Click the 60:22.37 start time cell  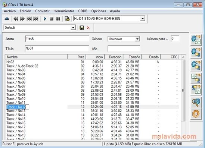[97, 135]
